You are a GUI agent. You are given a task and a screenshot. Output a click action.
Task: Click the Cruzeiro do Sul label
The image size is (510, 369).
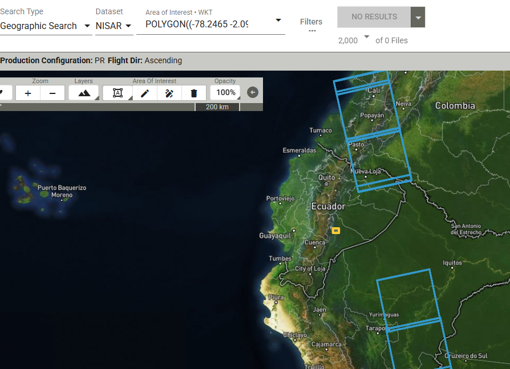pyautogui.click(x=466, y=356)
